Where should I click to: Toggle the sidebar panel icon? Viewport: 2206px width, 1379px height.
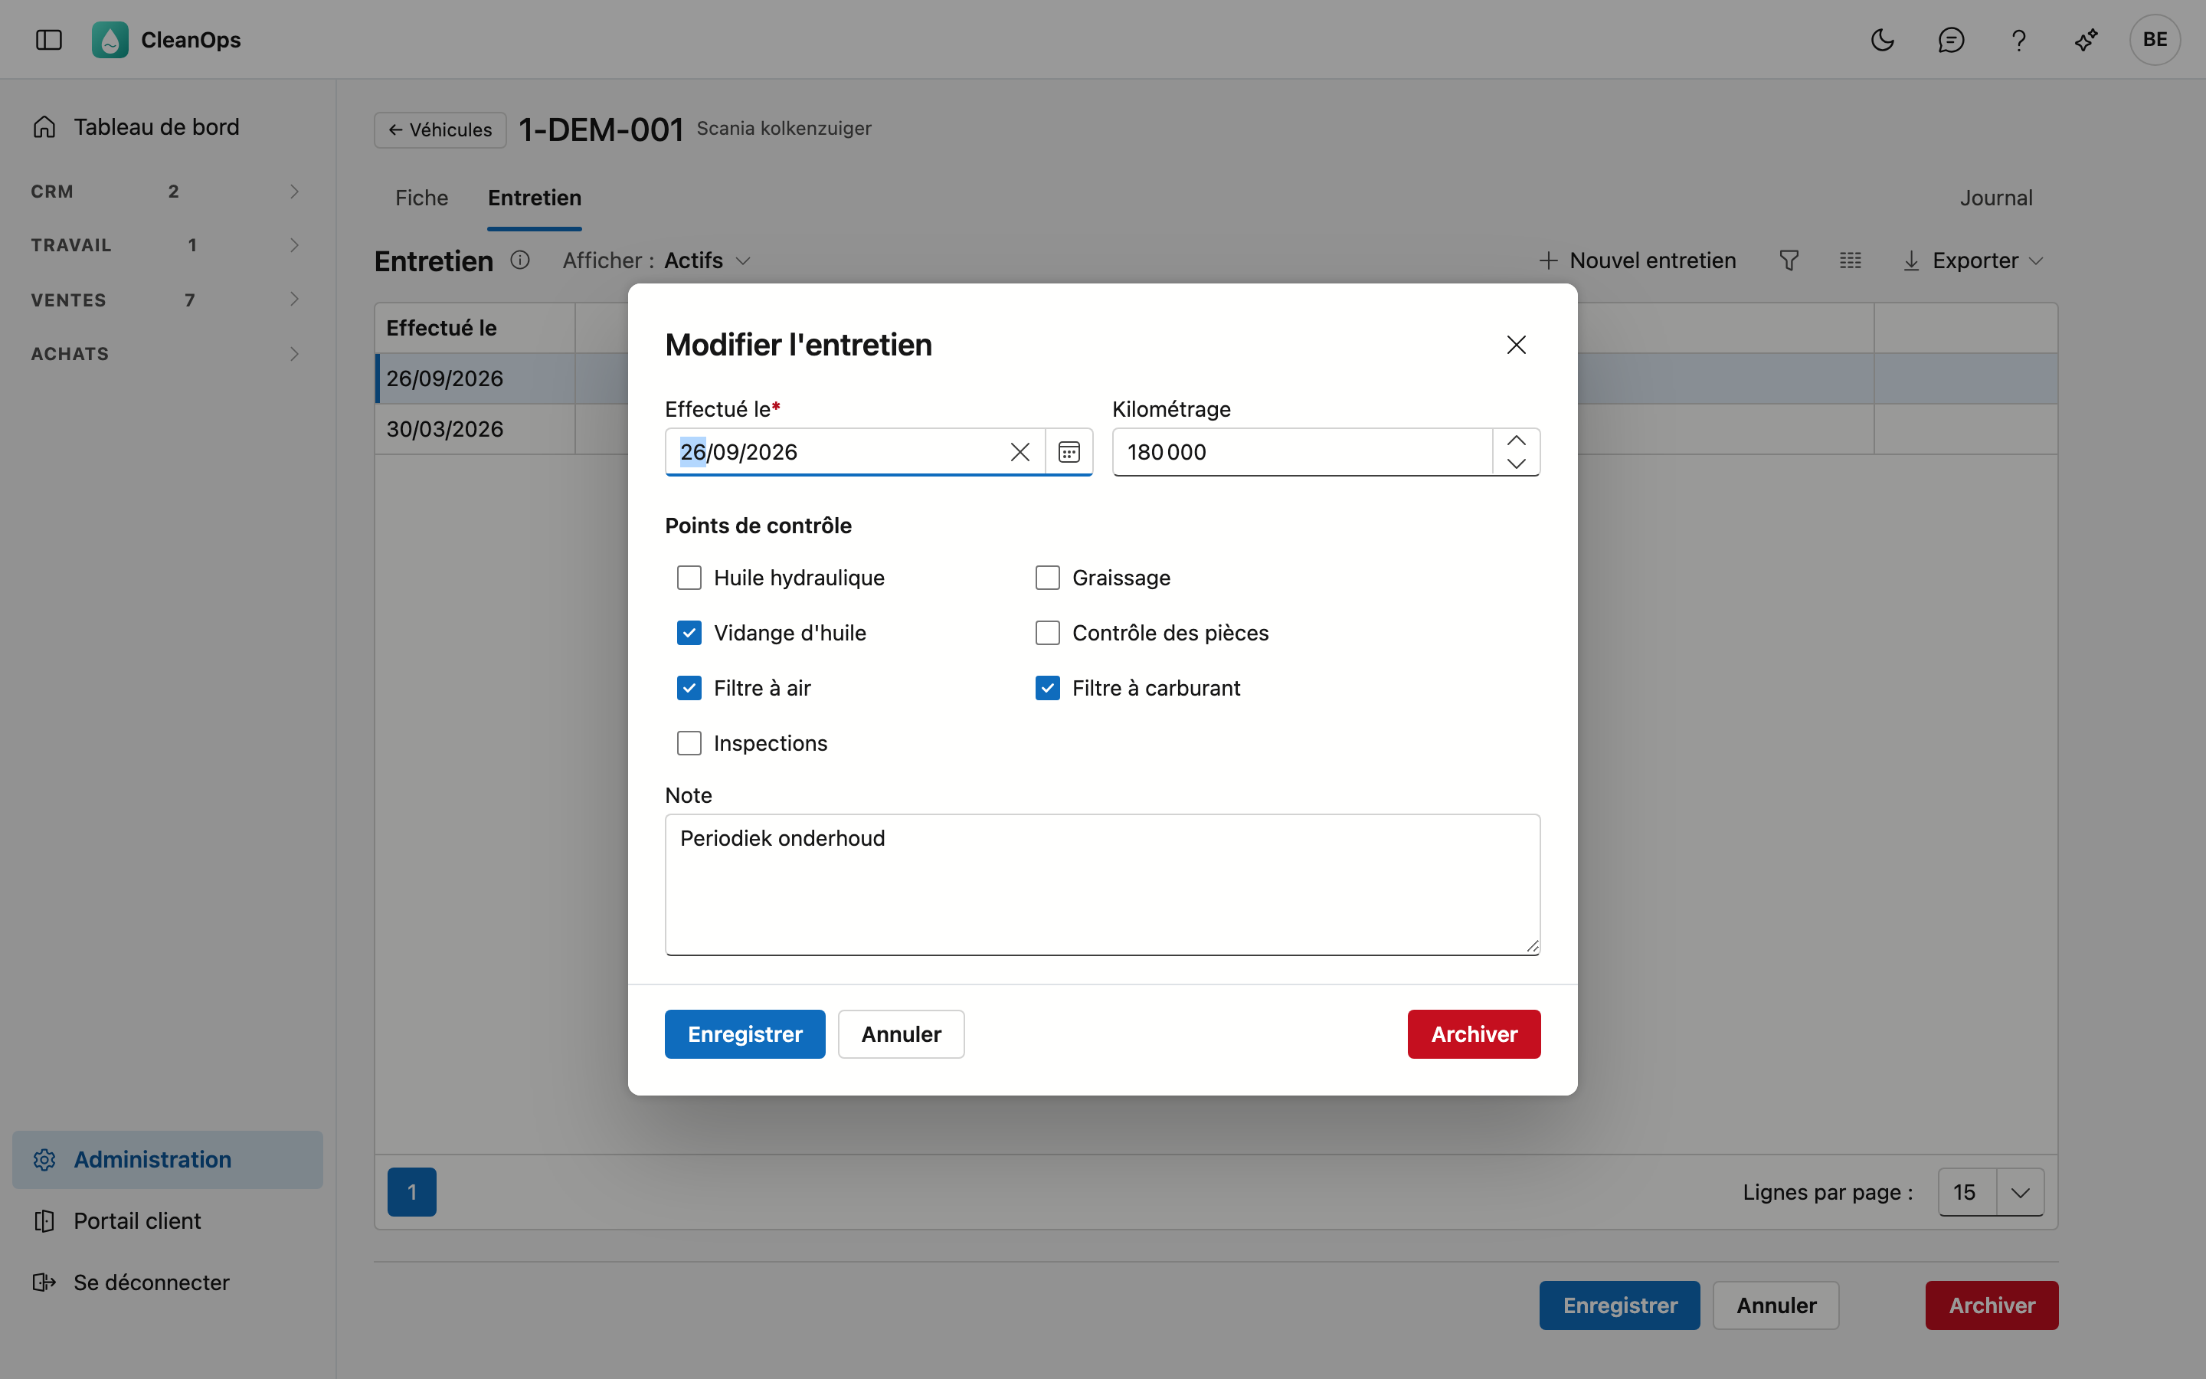pos(48,39)
